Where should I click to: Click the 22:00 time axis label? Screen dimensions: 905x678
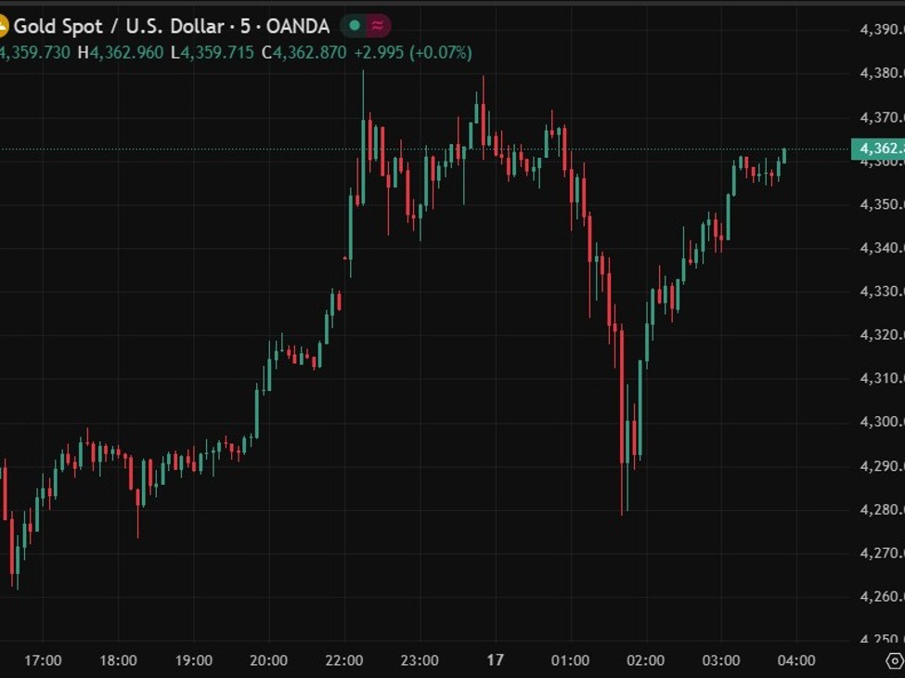coord(344,660)
